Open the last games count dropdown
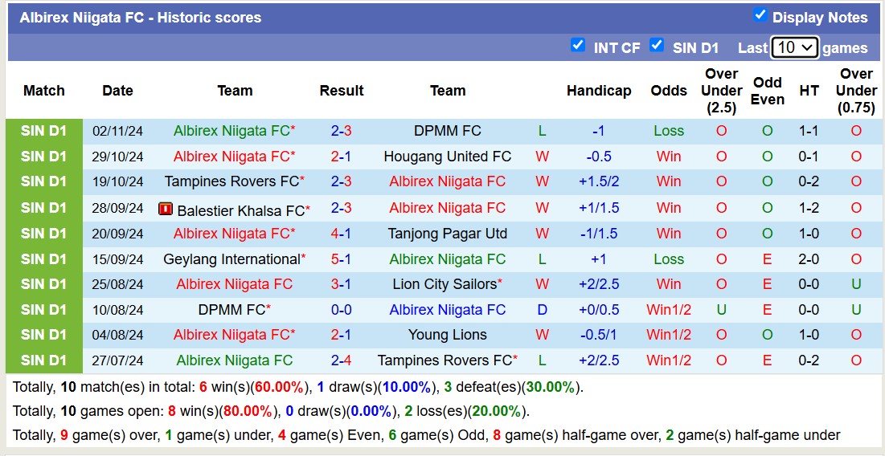Image resolution: width=885 pixels, height=456 pixels. (794, 47)
